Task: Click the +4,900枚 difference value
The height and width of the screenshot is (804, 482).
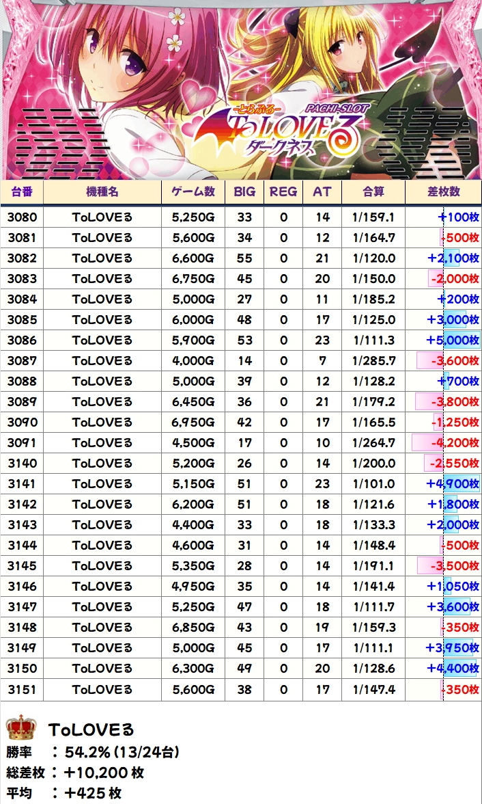Action: (453, 484)
